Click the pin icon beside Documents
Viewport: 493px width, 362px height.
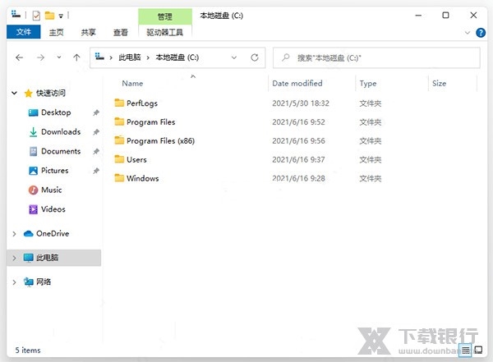click(96, 152)
